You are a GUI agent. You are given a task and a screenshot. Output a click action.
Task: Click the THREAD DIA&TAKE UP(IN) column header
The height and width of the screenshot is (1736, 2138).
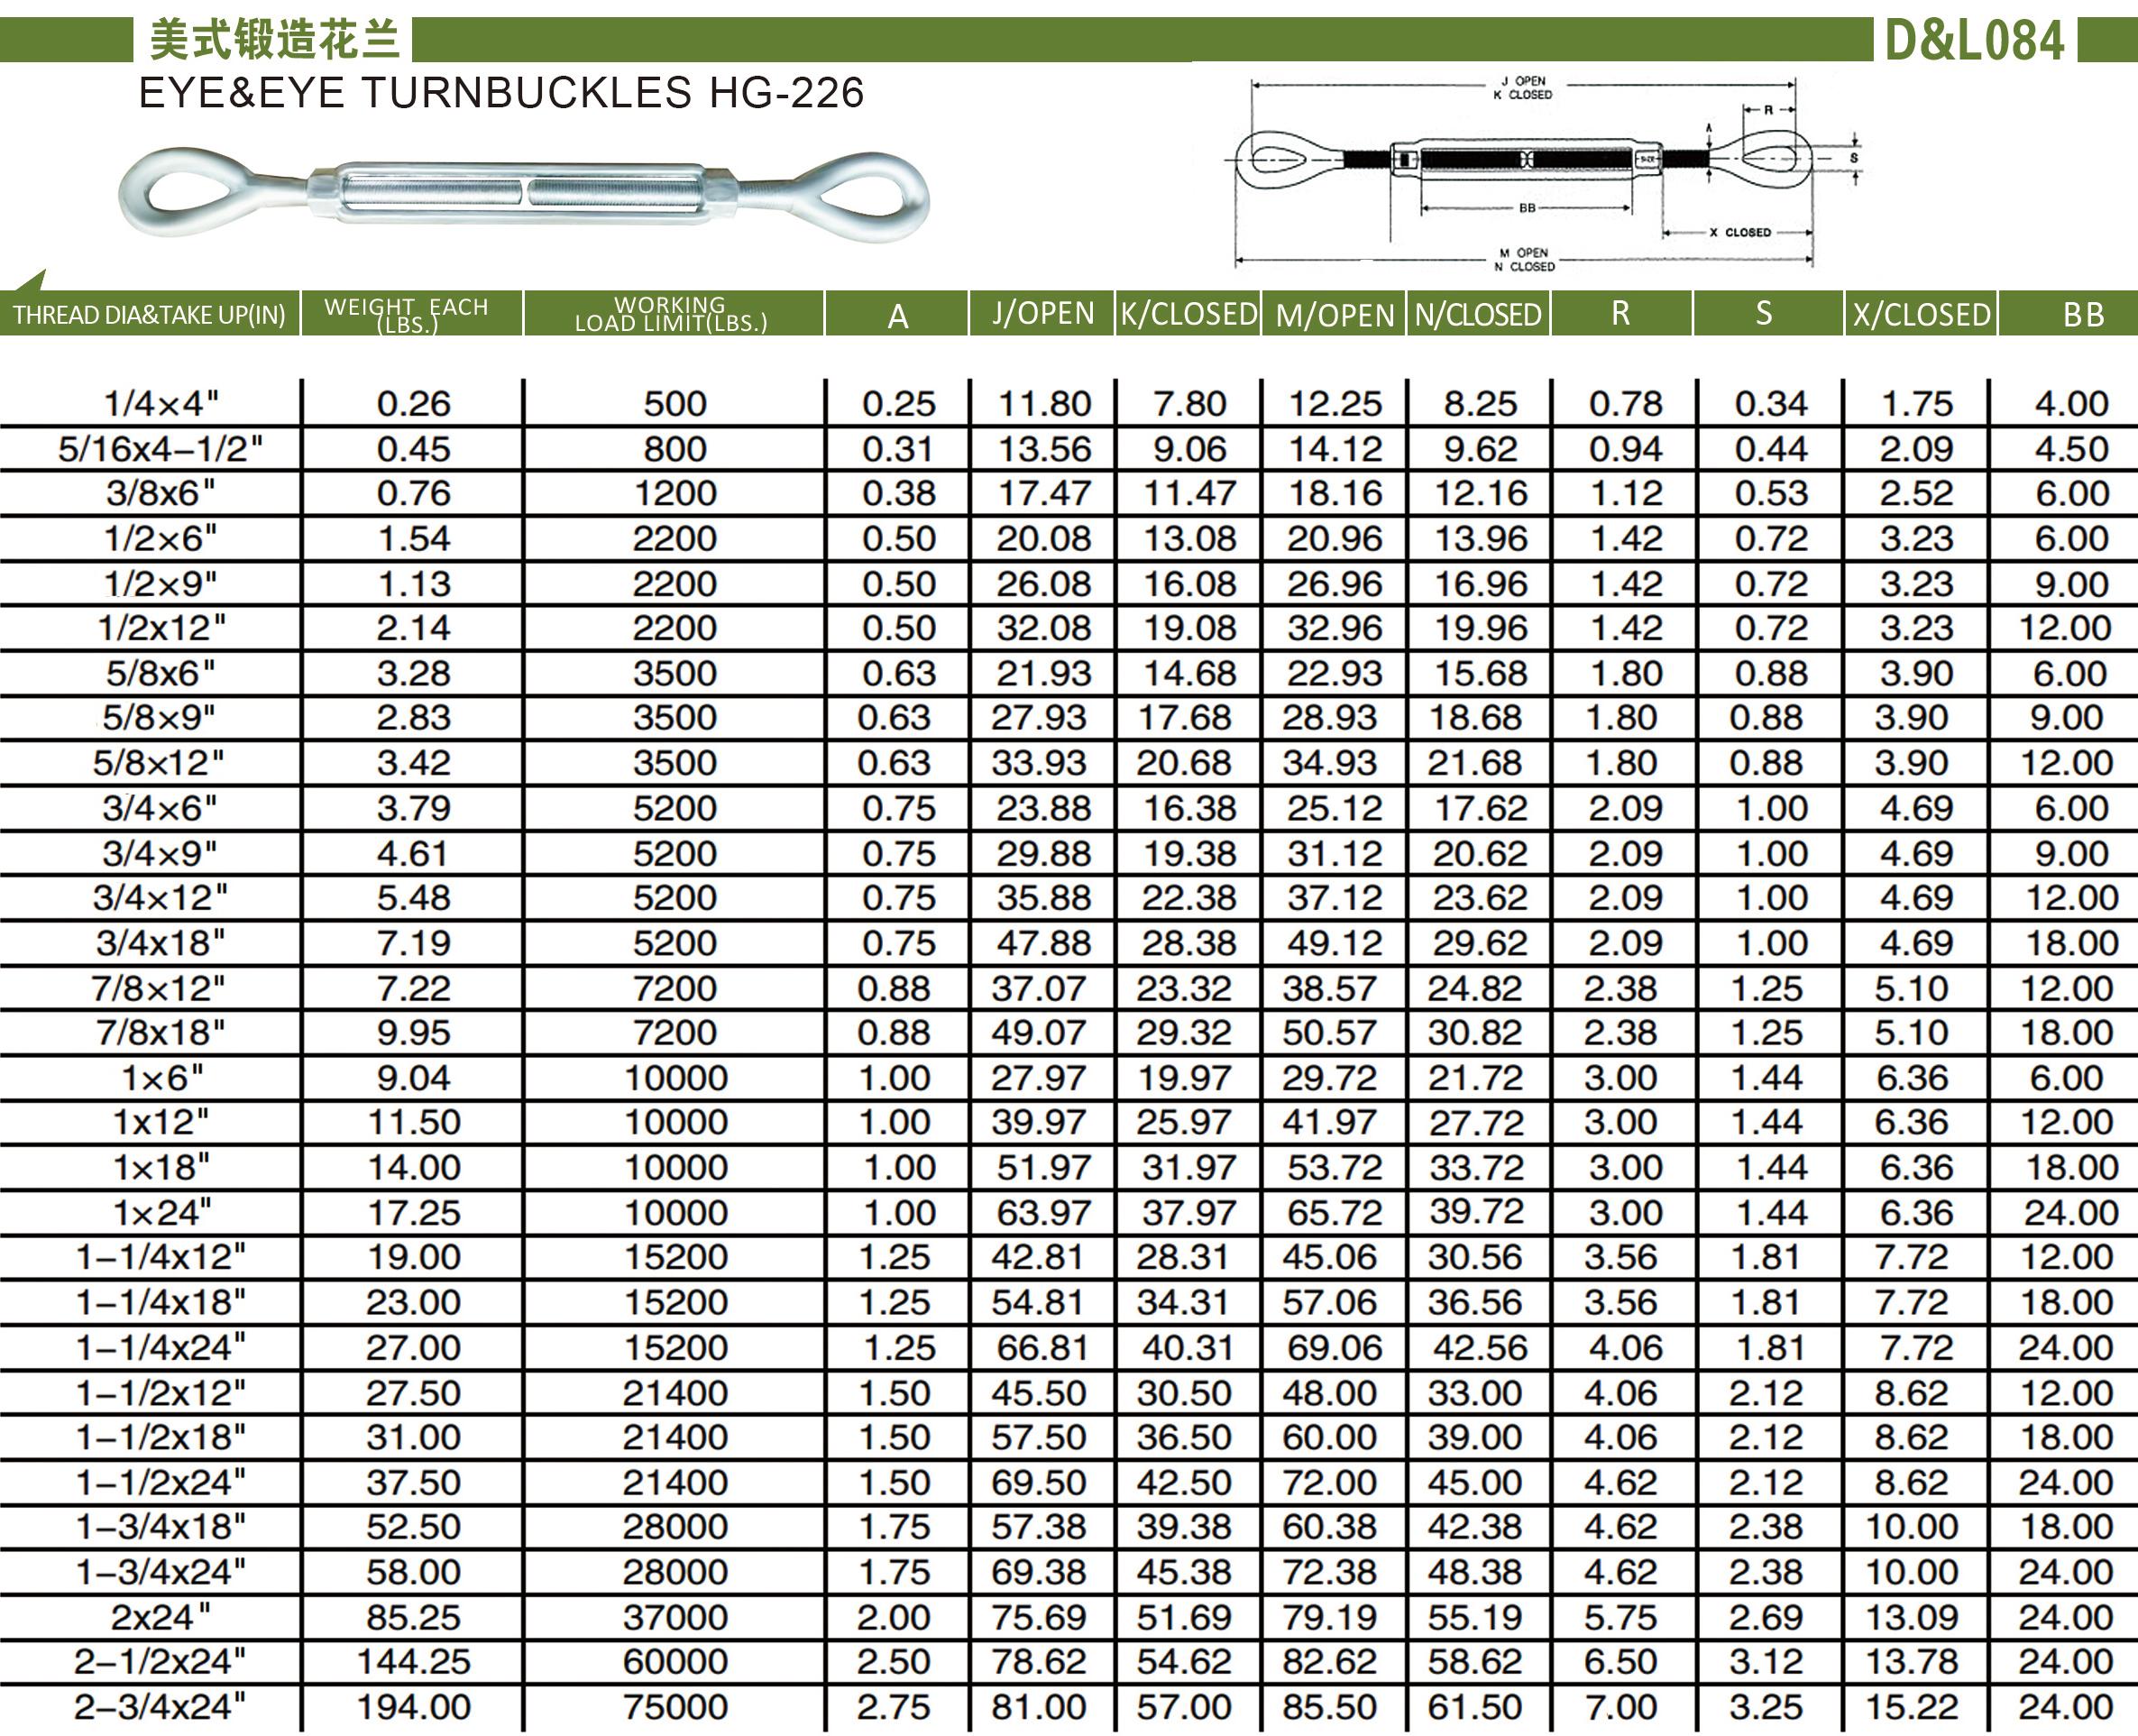point(149,315)
